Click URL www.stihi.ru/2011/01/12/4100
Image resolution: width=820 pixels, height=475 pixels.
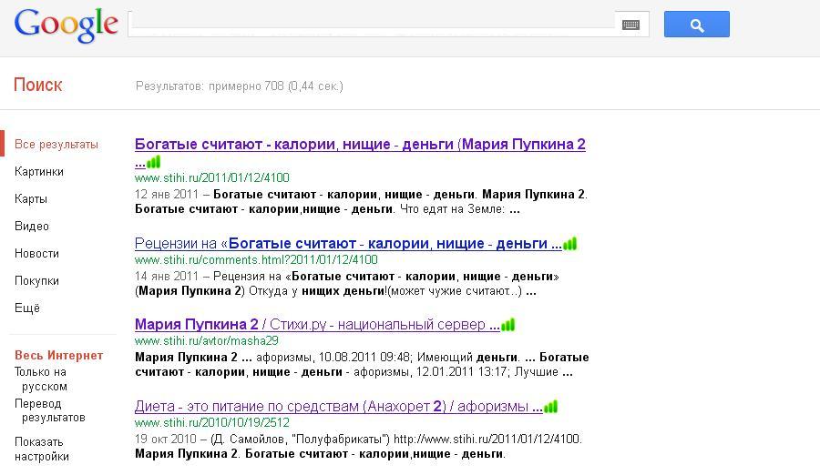coord(211,177)
